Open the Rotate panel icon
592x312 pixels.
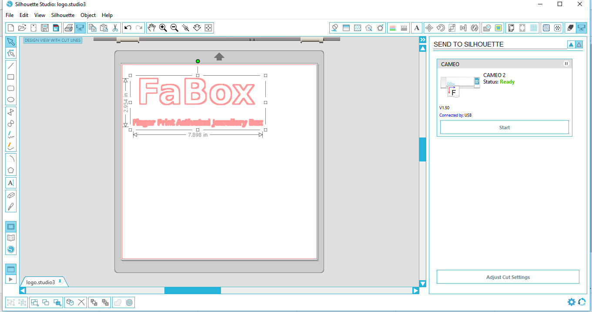click(441, 28)
